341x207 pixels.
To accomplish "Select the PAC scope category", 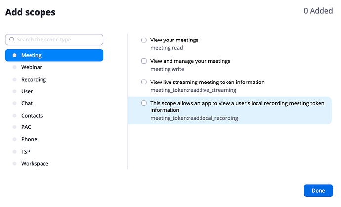I will pyautogui.click(x=27, y=127).
